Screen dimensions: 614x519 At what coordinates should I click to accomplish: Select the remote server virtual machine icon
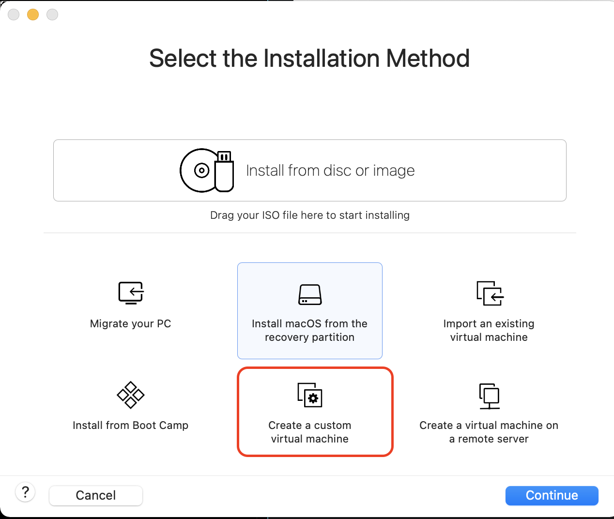point(489,396)
